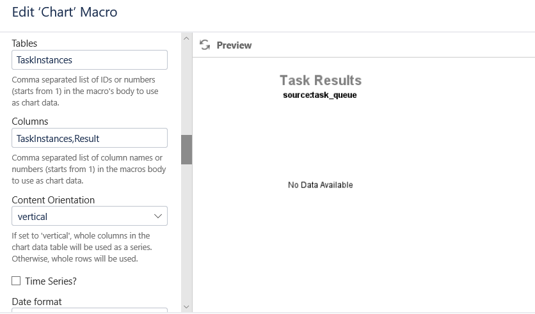Click the Preview heading label
The height and width of the screenshot is (314, 535).
coord(234,45)
